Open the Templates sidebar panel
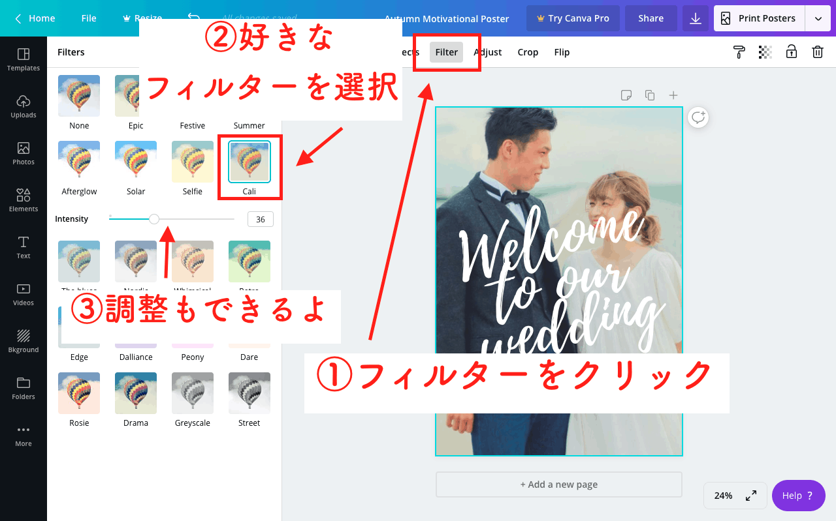This screenshot has width=836, height=521. point(24,59)
